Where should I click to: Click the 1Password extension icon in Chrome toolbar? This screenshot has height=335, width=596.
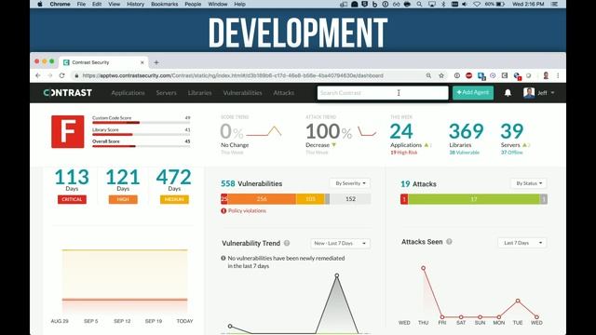coord(457,75)
